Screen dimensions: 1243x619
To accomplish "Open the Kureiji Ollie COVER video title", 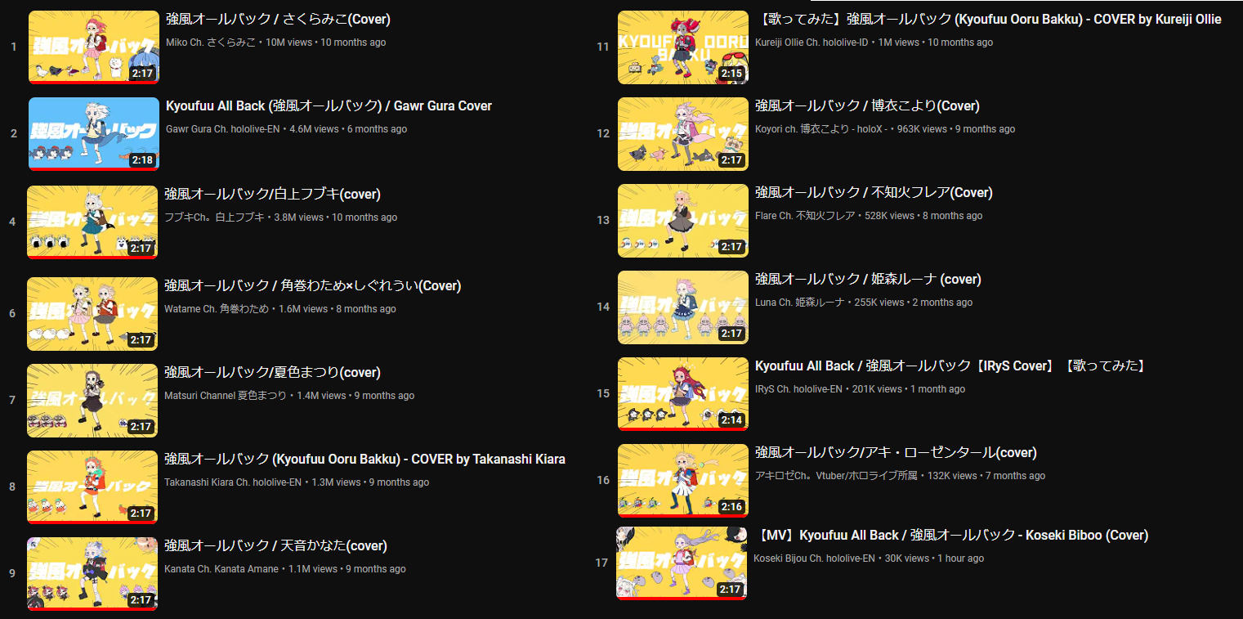I will tap(988, 20).
